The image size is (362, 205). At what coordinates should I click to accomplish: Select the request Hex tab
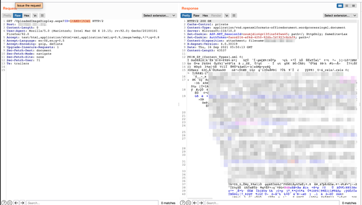pyautogui.click(x=27, y=15)
